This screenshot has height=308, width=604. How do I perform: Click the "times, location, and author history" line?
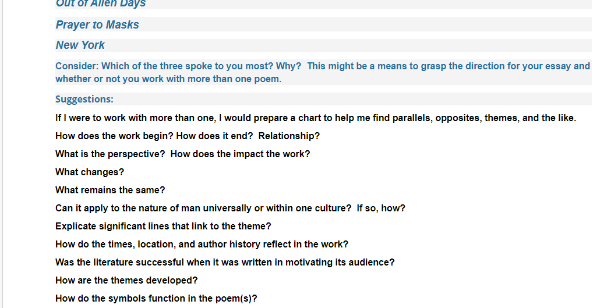202,245
